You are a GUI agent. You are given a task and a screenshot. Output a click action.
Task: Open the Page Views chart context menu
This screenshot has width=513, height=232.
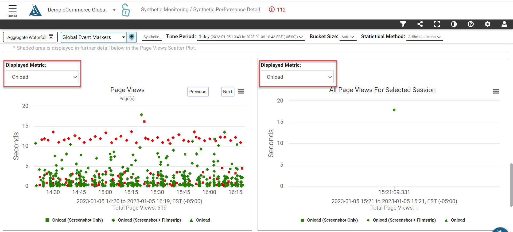pyautogui.click(x=241, y=91)
